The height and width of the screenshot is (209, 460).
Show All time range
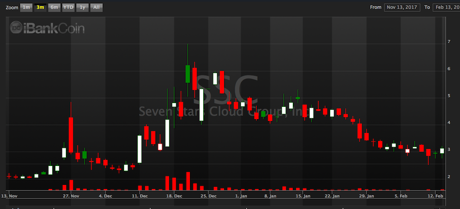tap(97, 7)
